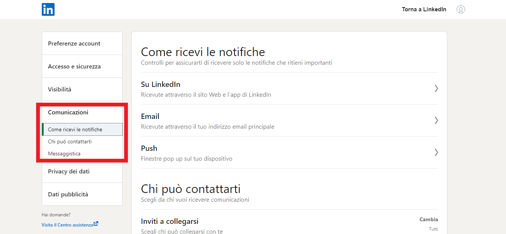Click the Inviti a collegarsi heading
506x234 pixels.
pyautogui.click(x=170, y=221)
